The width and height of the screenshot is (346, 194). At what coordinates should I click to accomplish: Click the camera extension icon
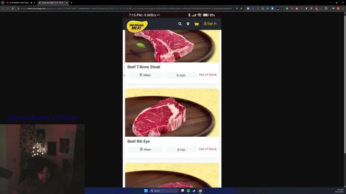(x=297, y=8)
